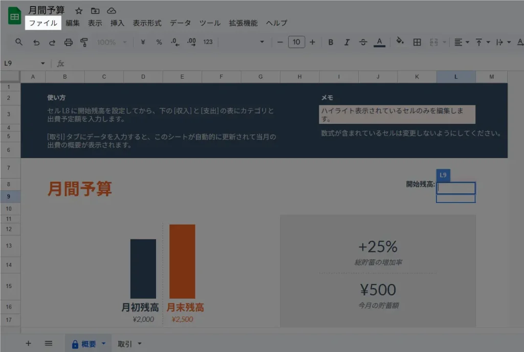Switch to the 取引 sheet tab
Image resolution: width=524 pixels, height=352 pixels.
[125, 344]
